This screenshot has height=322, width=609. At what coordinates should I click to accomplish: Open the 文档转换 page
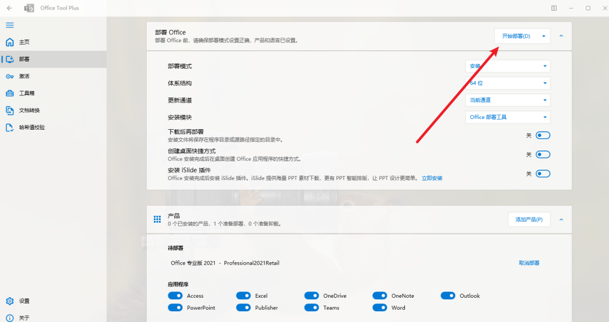[x=53, y=111]
